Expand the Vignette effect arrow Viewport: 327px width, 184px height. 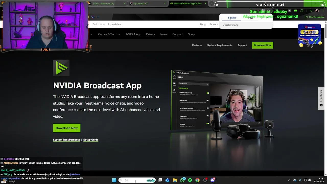click(x=179, y=124)
